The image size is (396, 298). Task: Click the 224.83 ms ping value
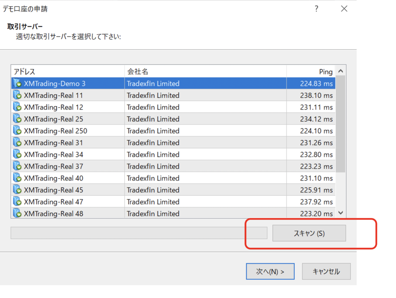(x=316, y=83)
